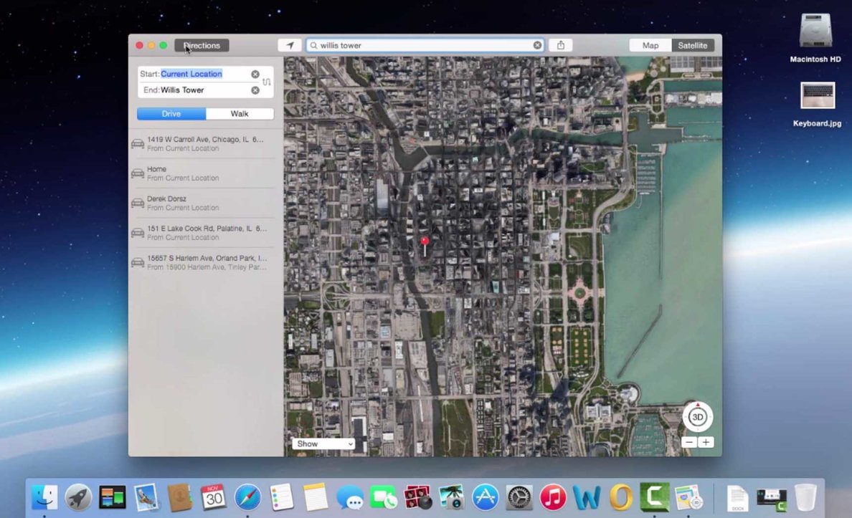
Task: Open the Show dropdown menu
Action: (323, 443)
